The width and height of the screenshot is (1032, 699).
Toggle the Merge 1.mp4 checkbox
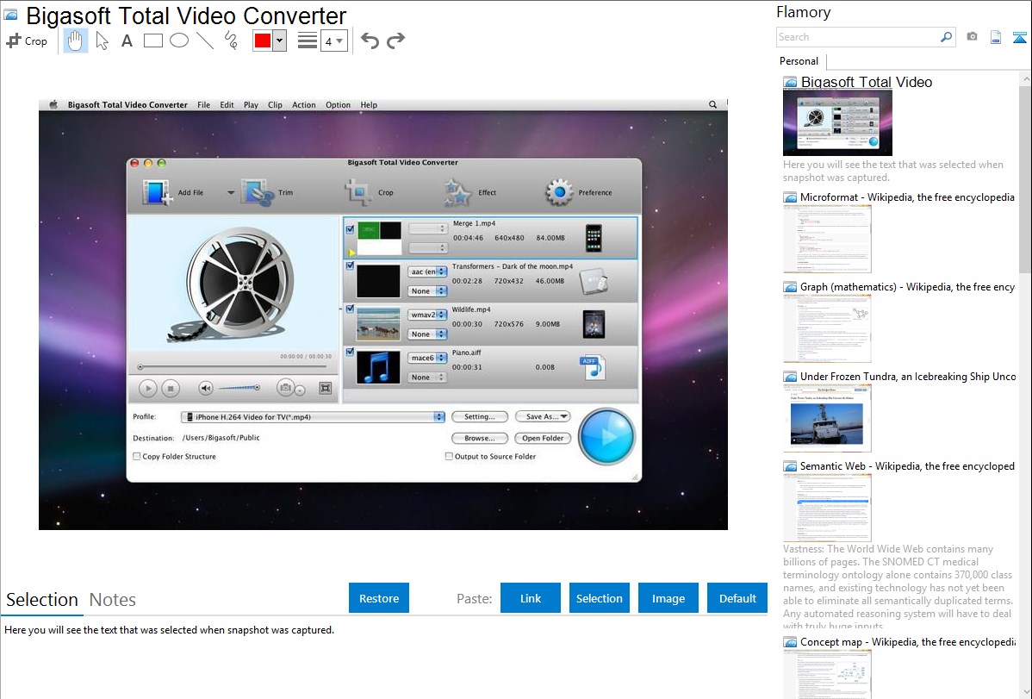[350, 229]
